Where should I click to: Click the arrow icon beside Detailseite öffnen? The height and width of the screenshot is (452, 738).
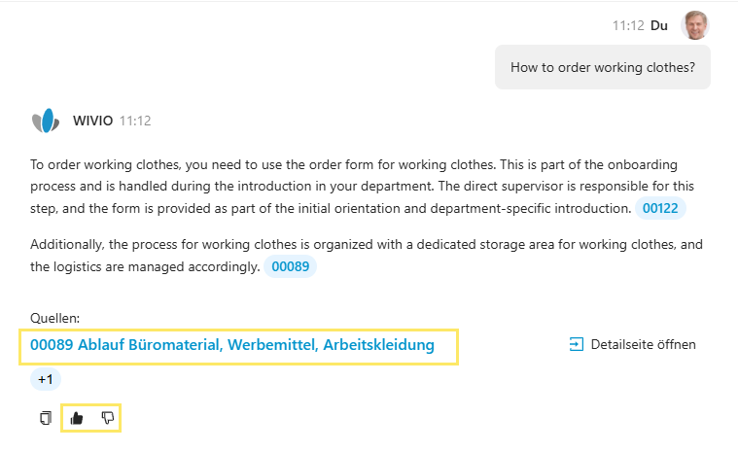tap(576, 344)
